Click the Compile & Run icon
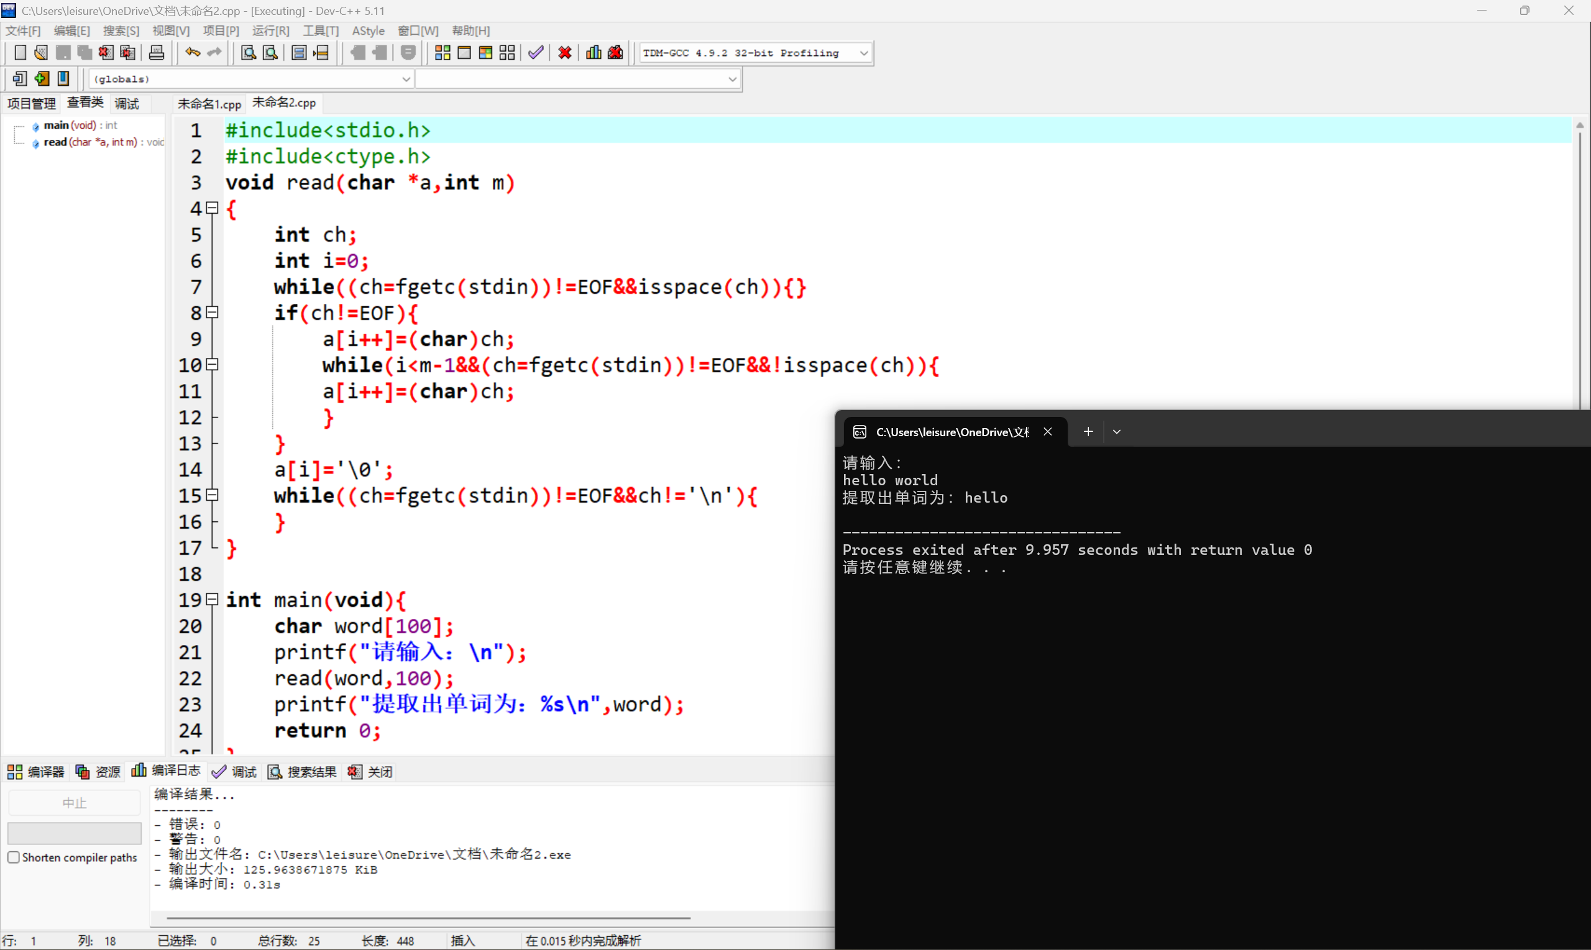This screenshot has height=950, width=1591. [x=485, y=52]
